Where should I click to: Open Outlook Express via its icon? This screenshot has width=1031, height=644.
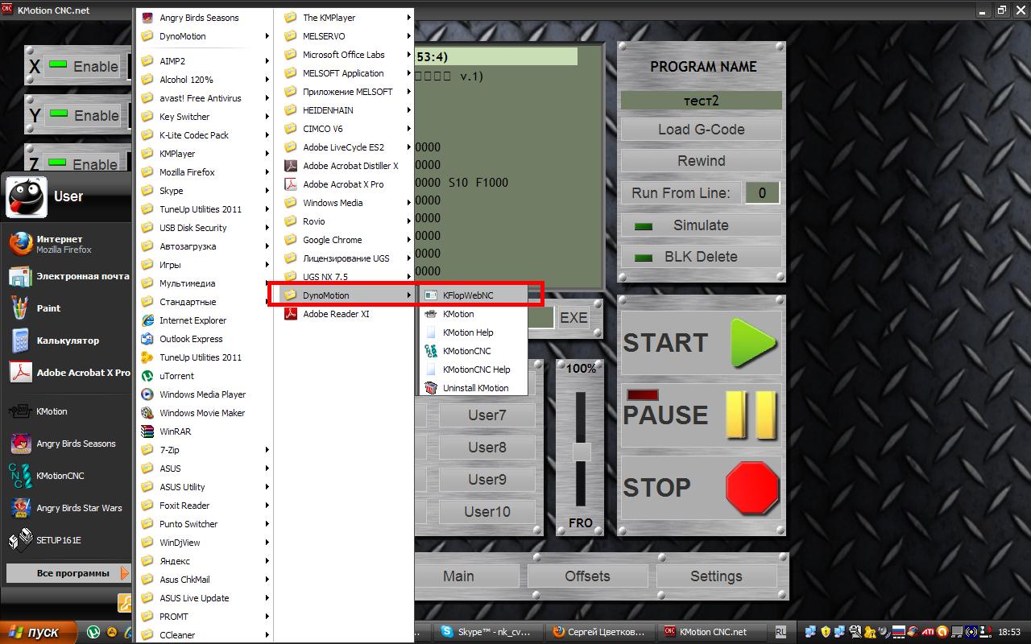pyautogui.click(x=147, y=339)
